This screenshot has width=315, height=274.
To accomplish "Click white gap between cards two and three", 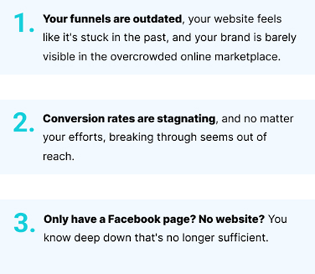I will pos(157,187).
